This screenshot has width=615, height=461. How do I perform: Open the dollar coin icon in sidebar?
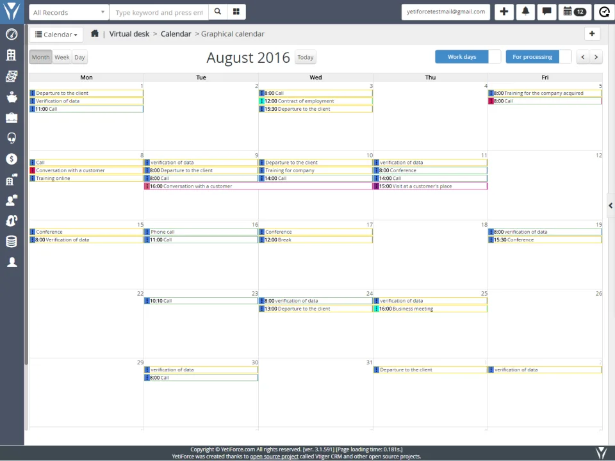pos(12,159)
